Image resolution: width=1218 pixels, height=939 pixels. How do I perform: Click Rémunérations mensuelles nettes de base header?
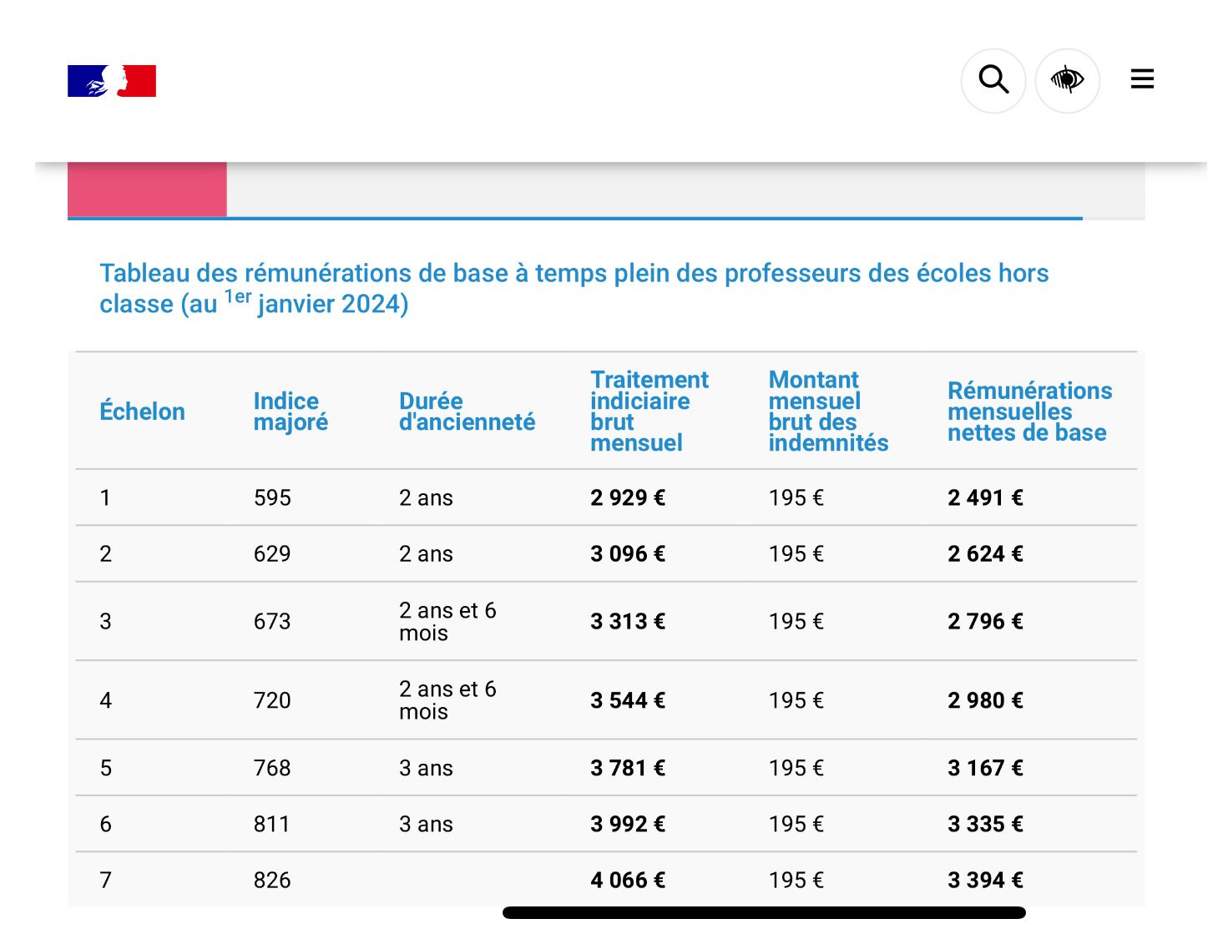point(1029,411)
